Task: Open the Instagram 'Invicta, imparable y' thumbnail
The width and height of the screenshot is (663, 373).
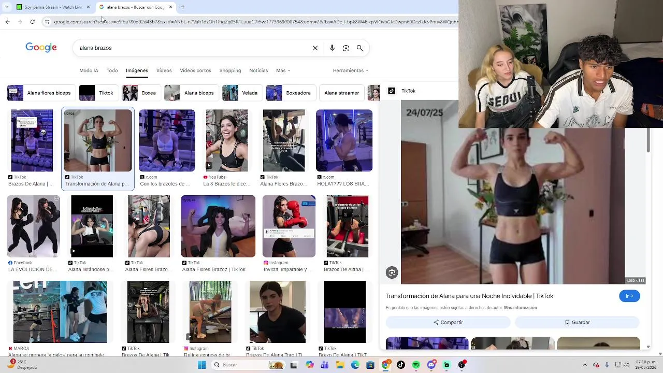Action: click(x=289, y=226)
